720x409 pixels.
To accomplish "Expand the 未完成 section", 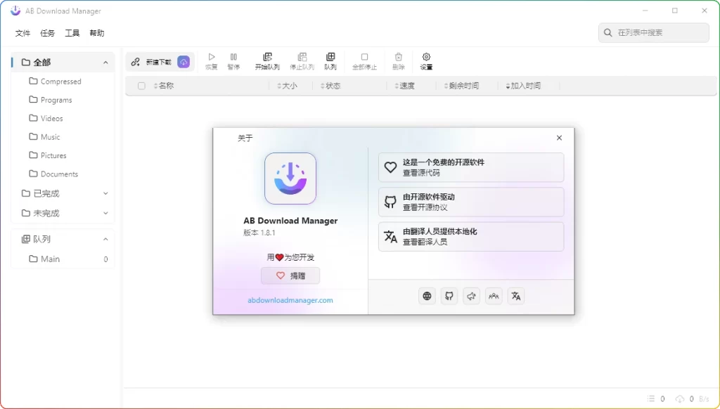I will coord(105,213).
